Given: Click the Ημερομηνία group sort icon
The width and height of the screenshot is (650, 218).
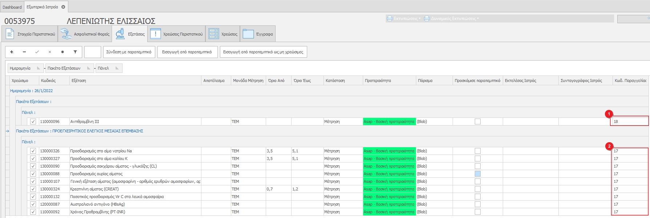Looking at the screenshot, I should (39, 68).
